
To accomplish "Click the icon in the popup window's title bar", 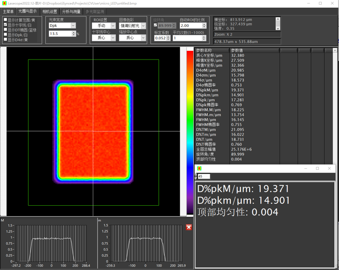I will [199, 168].
